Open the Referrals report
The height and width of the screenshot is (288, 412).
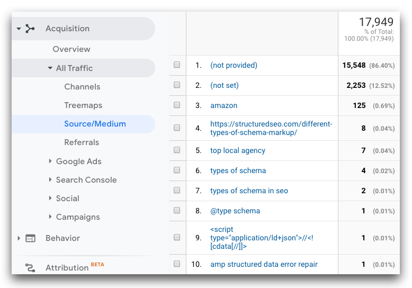tap(82, 142)
